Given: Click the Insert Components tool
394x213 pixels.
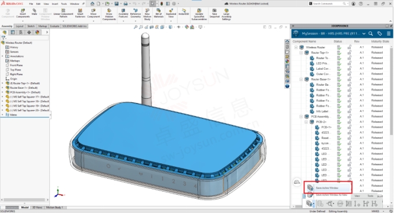Looking at the screenshot, I should coord(23,13).
